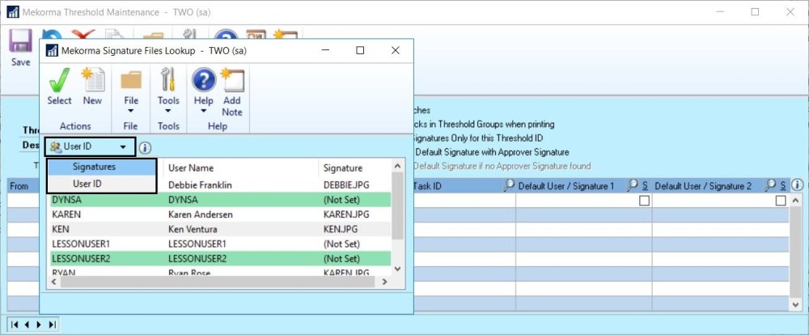809x335 pixels.
Task: Click the Ryan Rose user name
Action: click(189, 272)
